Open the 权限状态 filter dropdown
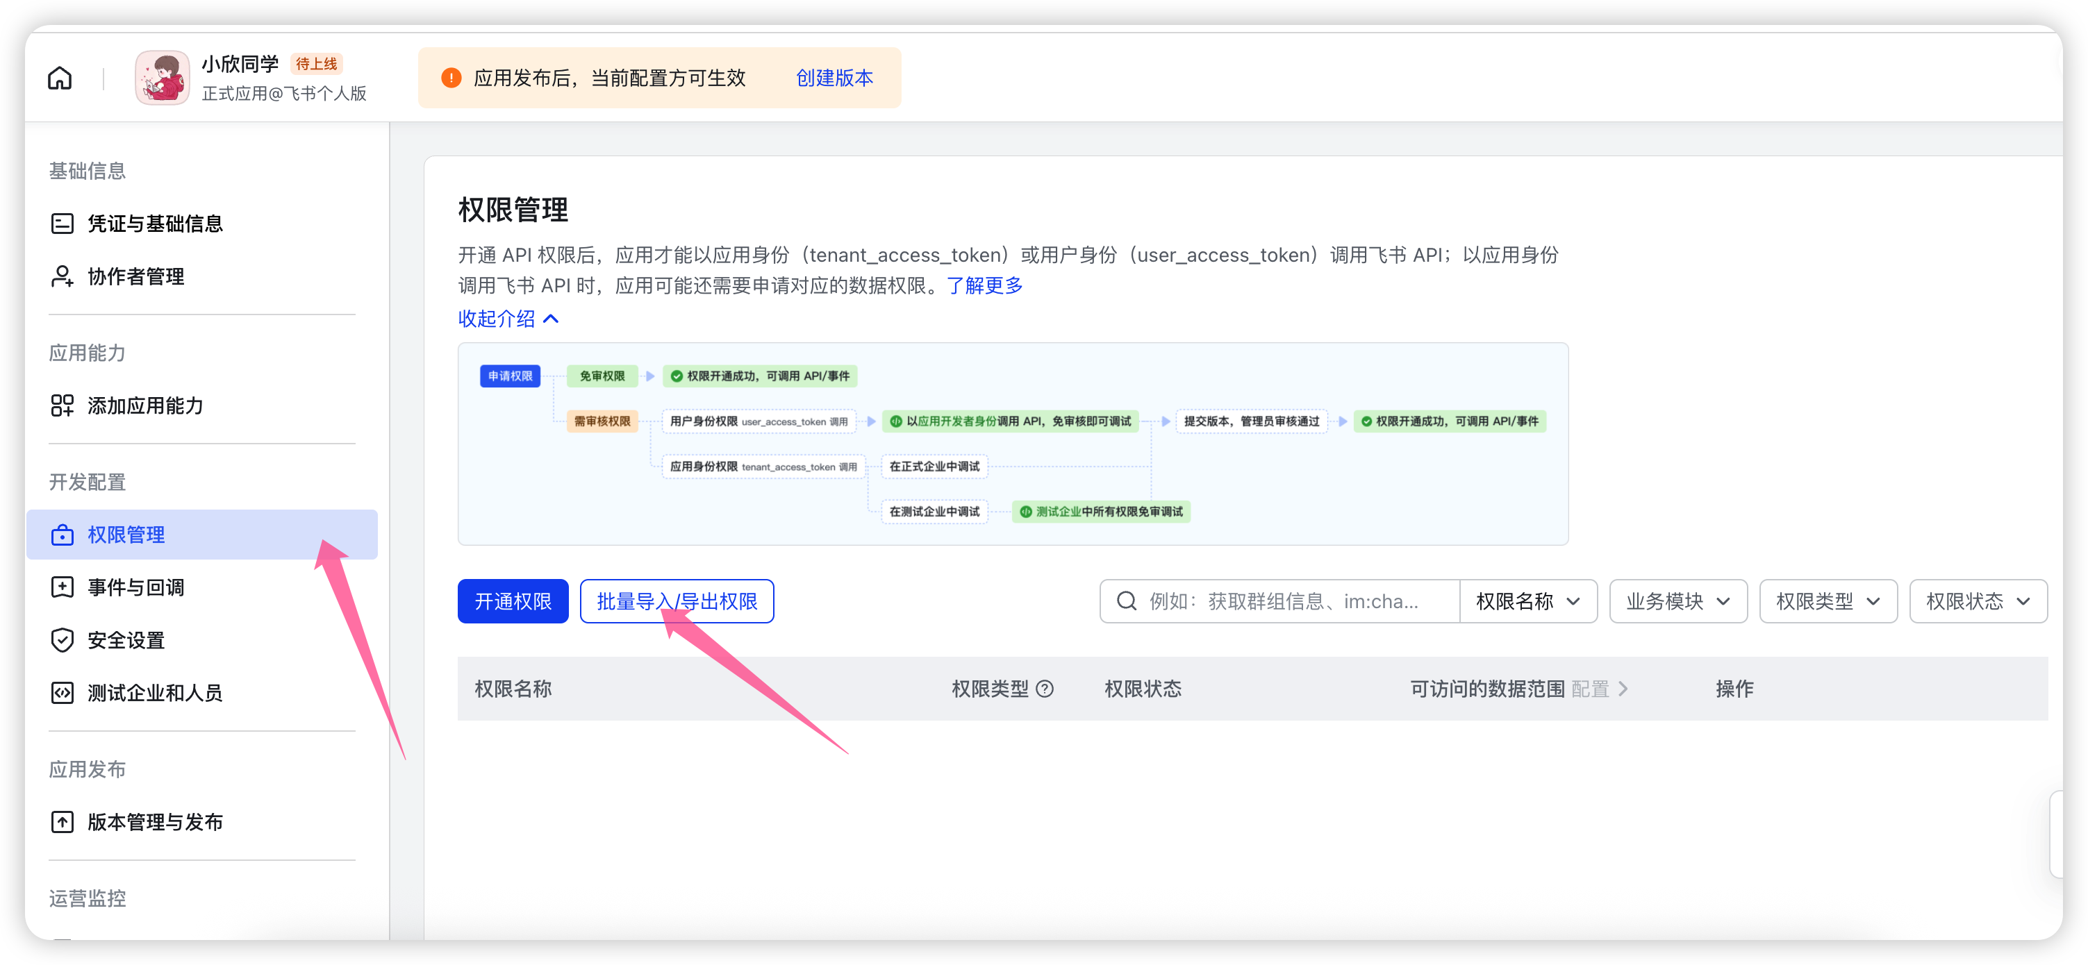Screen dimensions: 2088x965 (x=1977, y=601)
